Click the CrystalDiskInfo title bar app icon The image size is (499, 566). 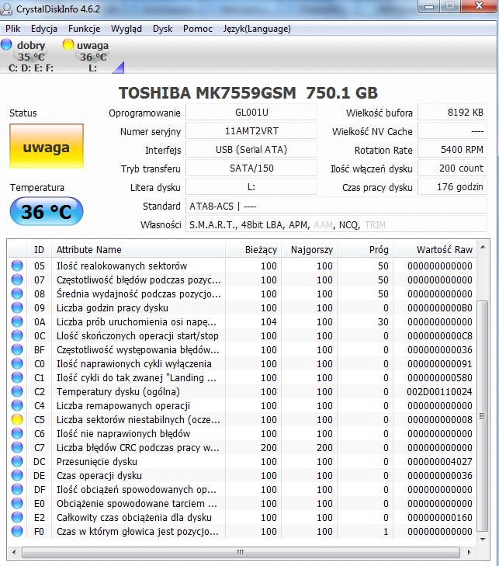point(6,9)
